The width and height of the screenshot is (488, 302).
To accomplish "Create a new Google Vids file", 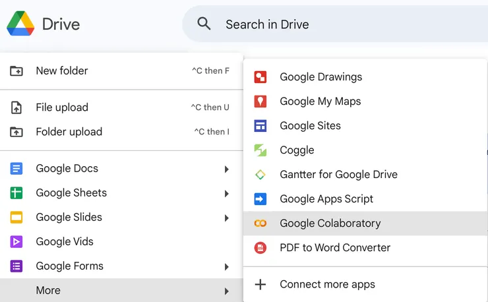I will 65,242.
